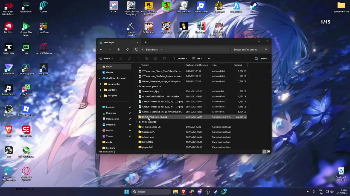Image resolution: width=350 pixels, height=196 pixels.
Task: Click the PC monitor icon in the address bar
Action: (x=137, y=50)
